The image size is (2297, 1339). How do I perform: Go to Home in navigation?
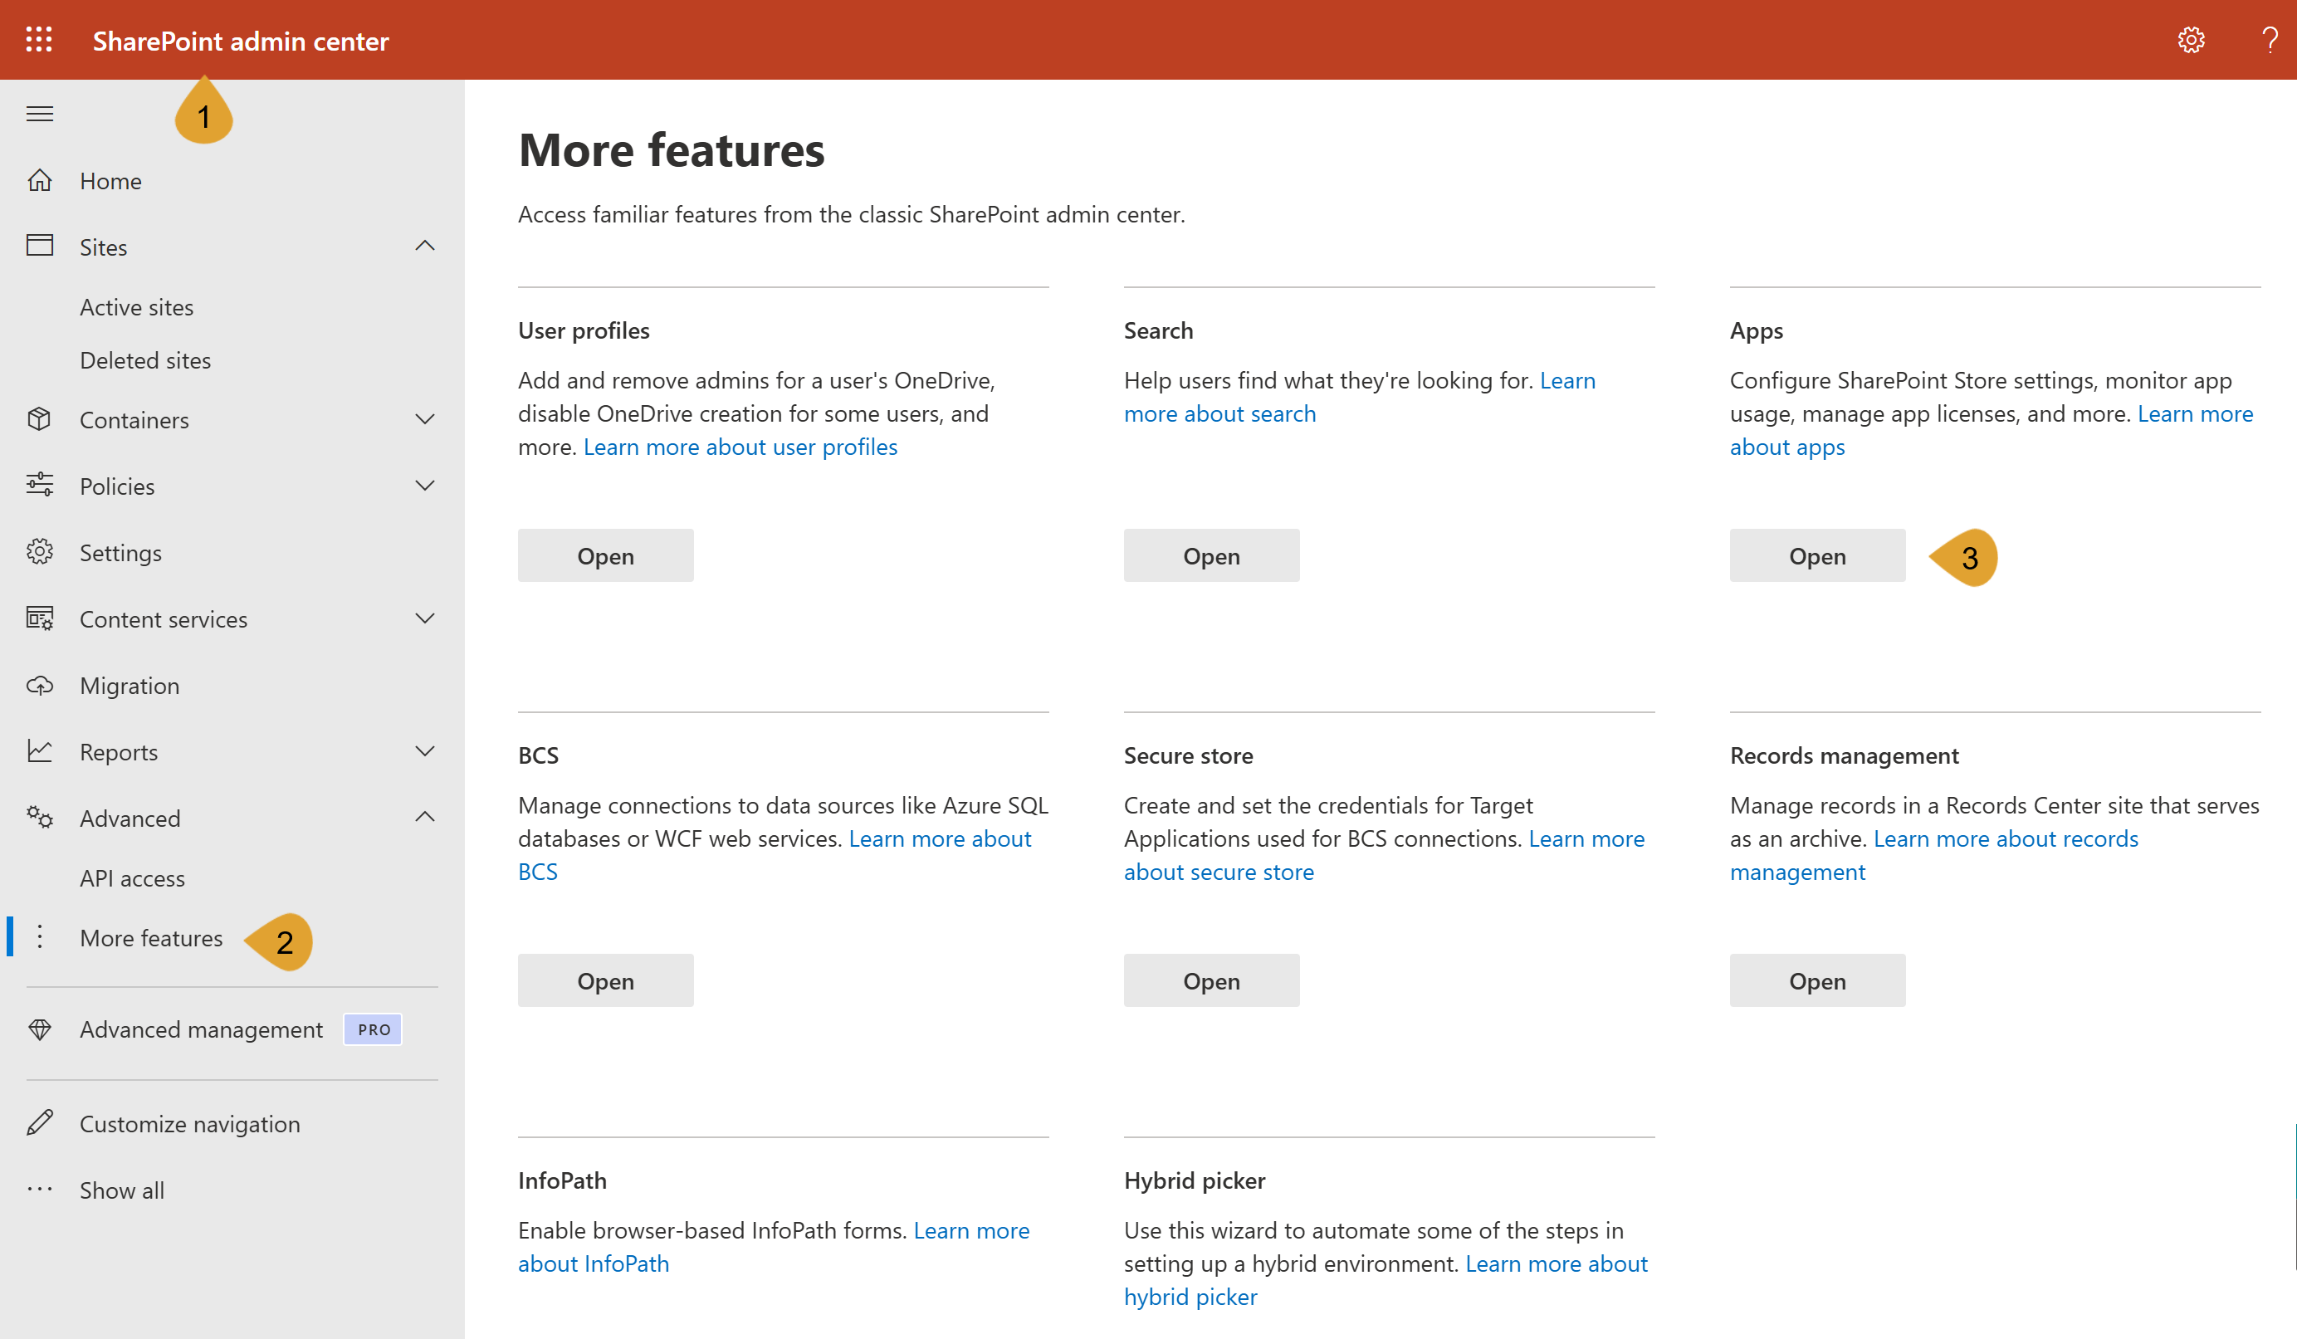click(x=110, y=182)
